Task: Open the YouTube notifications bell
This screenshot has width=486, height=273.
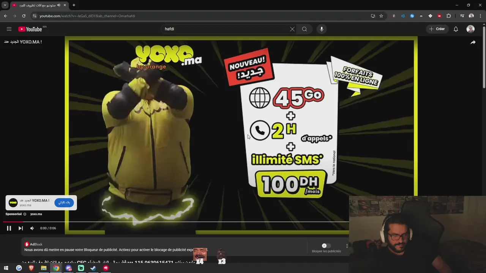Action: pyautogui.click(x=456, y=29)
